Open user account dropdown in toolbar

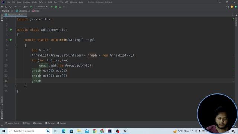(25, 7)
